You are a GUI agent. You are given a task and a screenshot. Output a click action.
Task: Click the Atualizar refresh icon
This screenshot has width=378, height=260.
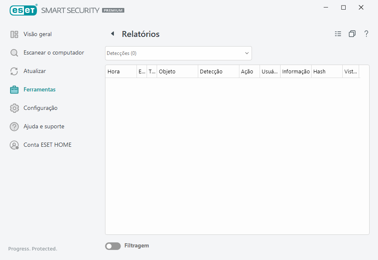[x=14, y=71]
